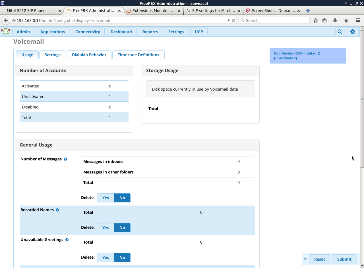Viewport: 364px width, 268px height.
Task: Click help icon beside Number of Messages
Action: tap(65, 159)
